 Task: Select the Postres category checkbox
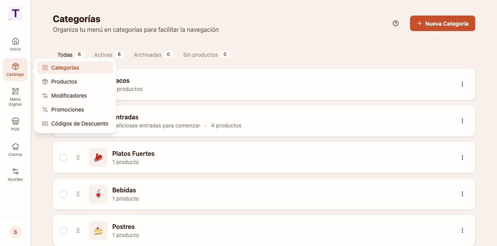pos(63,230)
